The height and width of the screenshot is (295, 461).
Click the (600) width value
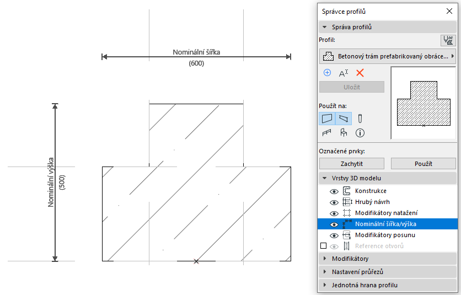point(196,63)
